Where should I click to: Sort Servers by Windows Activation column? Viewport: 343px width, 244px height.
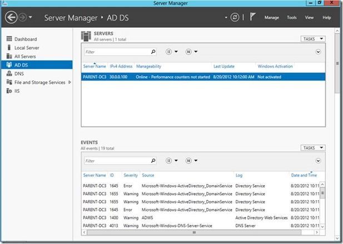tap(275, 66)
